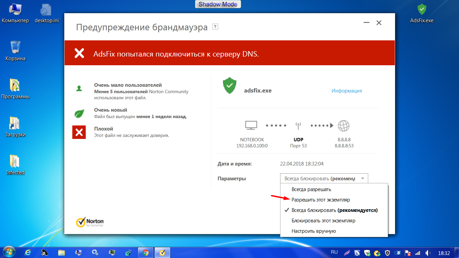Open the gears settings icon in taskbar
The width and height of the screenshot is (459, 258).
pos(95,253)
